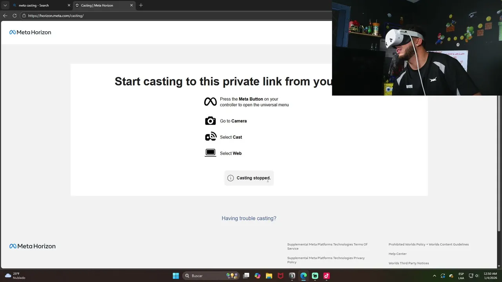Viewport: 502px width, 282px height.
Task: Open File Explorer from the taskbar
Action: click(x=269, y=276)
